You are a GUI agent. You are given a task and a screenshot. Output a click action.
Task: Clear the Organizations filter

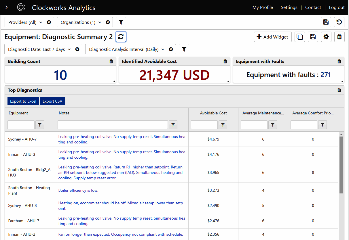pyautogui.click(x=108, y=22)
